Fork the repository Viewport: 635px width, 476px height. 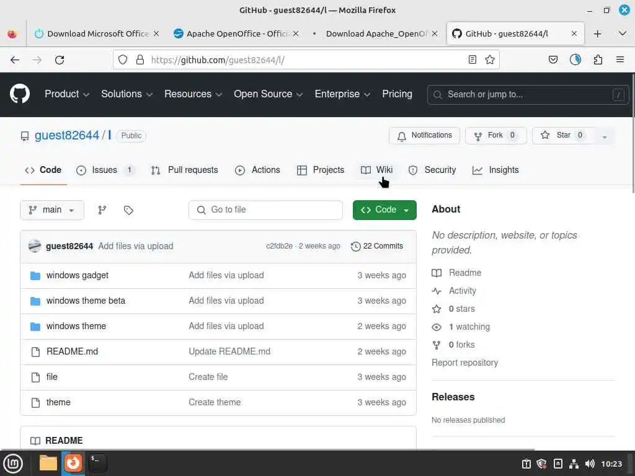(x=495, y=136)
